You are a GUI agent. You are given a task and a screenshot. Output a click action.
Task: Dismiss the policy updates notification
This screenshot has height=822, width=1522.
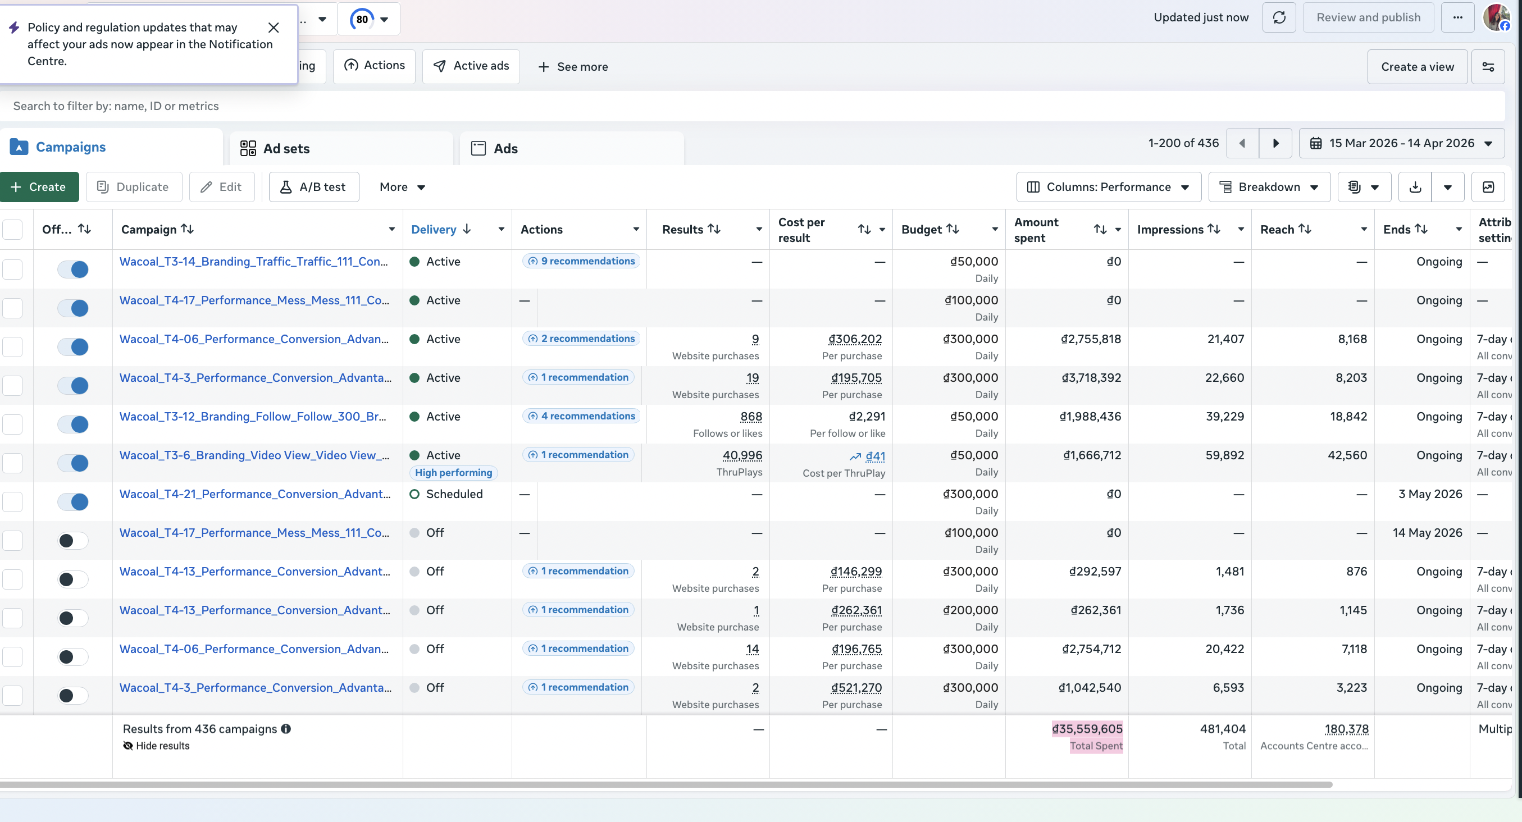click(x=274, y=28)
